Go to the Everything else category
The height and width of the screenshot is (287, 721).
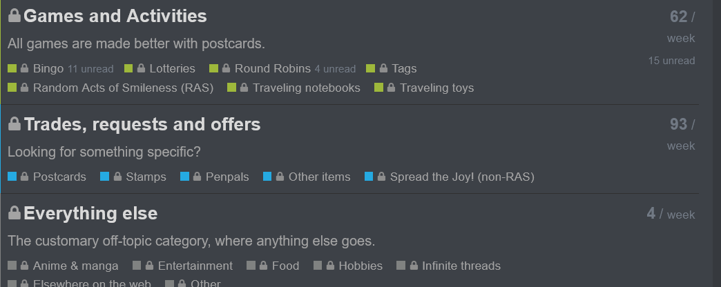tap(90, 213)
